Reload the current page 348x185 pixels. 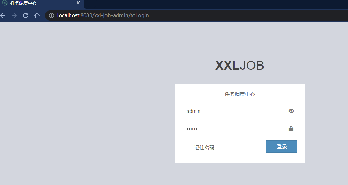pyautogui.click(x=26, y=15)
